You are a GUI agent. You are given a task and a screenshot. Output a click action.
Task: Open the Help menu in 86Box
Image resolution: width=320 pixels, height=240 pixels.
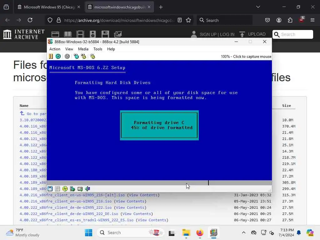pyautogui.click(x=111, y=49)
